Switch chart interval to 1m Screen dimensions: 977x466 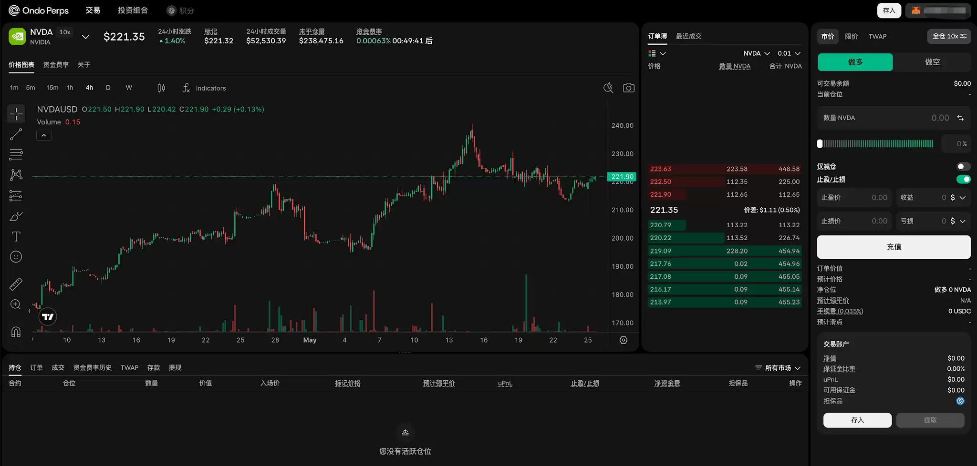click(x=14, y=88)
